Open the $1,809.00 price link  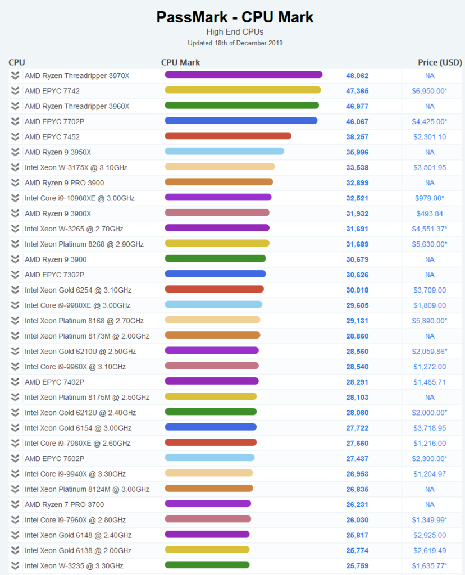coord(430,305)
